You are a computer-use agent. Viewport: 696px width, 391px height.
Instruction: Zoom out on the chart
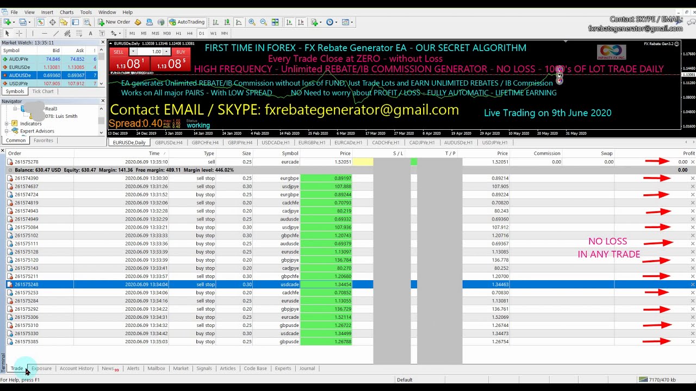(x=263, y=22)
